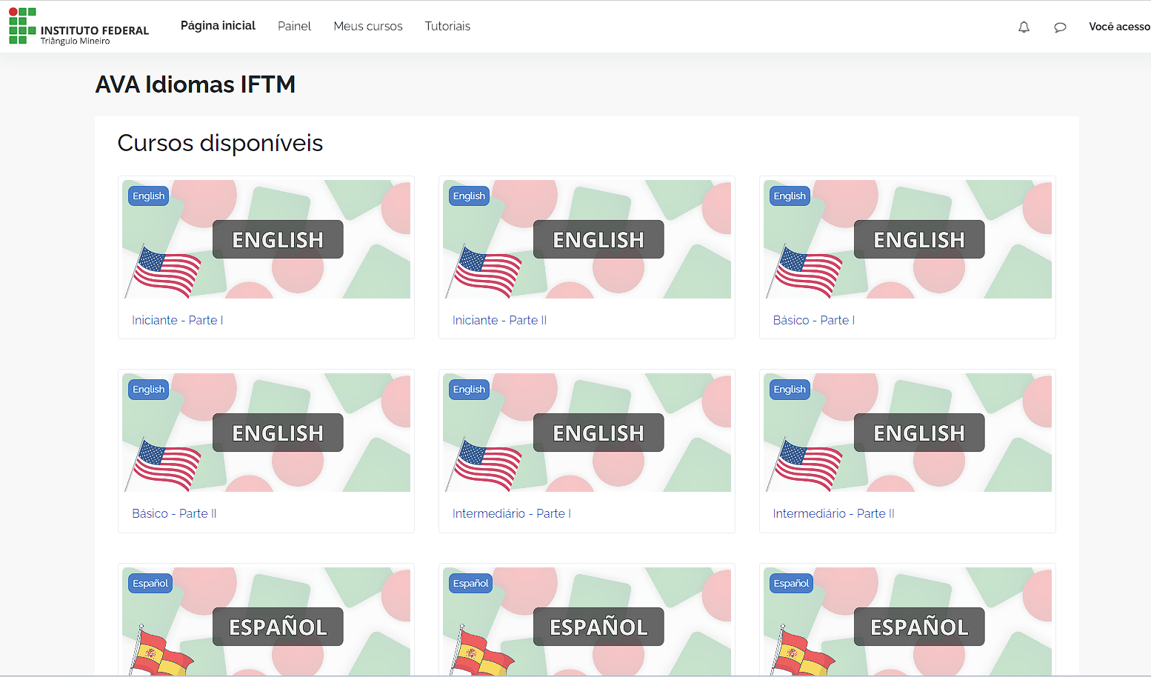Viewport: 1151px width, 677px height.
Task: Open the Iniciante - Parte II course link
Action: tap(499, 320)
